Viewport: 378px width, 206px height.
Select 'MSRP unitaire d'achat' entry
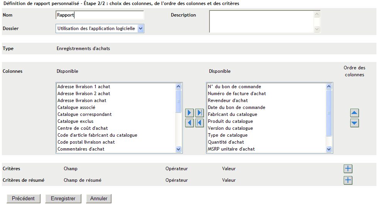pos(267,149)
